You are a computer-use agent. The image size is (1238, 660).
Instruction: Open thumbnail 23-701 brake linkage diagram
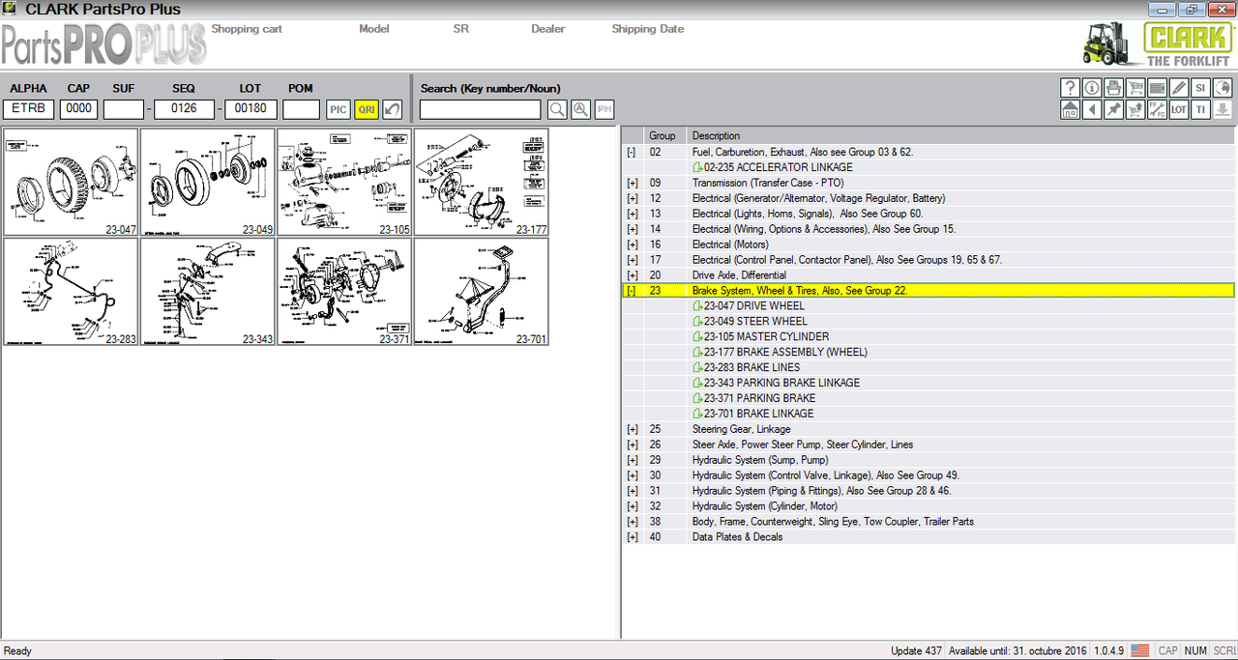481,292
